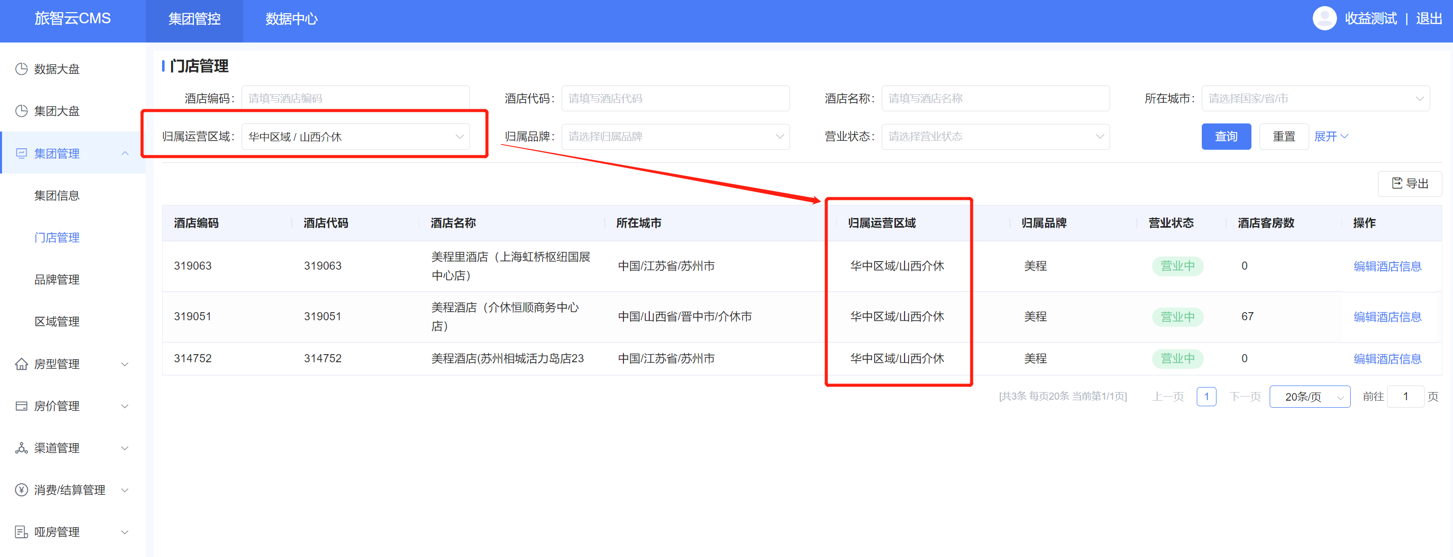Click the export icon in 导出 button
The width and height of the screenshot is (1453, 557).
[x=1397, y=183]
